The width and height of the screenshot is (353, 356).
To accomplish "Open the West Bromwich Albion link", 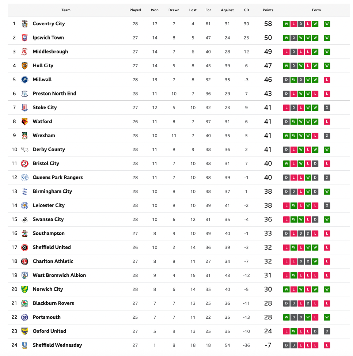I will [59, 275].
